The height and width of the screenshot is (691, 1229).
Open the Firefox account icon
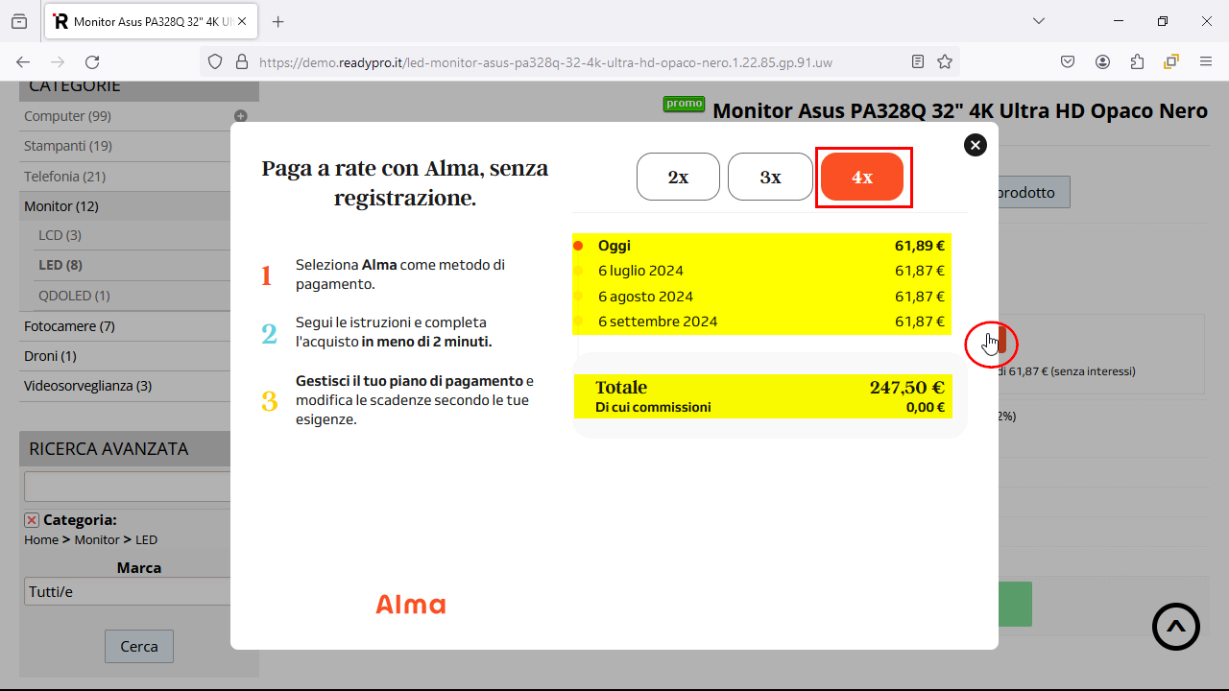pos(1102,61)
